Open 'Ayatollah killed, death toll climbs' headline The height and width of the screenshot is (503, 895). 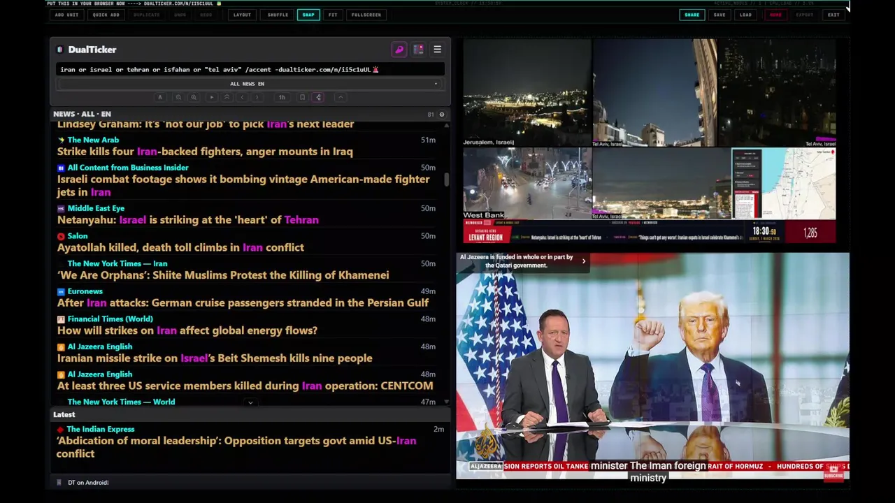[180, 247]
